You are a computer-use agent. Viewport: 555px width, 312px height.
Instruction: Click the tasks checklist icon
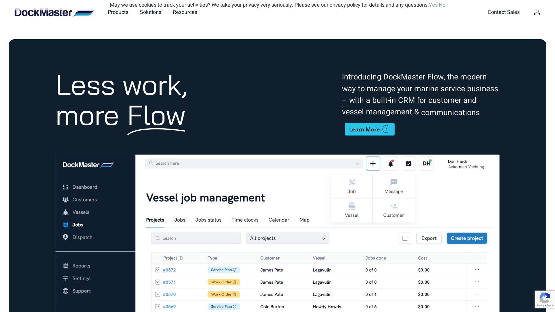pos(409,164)
